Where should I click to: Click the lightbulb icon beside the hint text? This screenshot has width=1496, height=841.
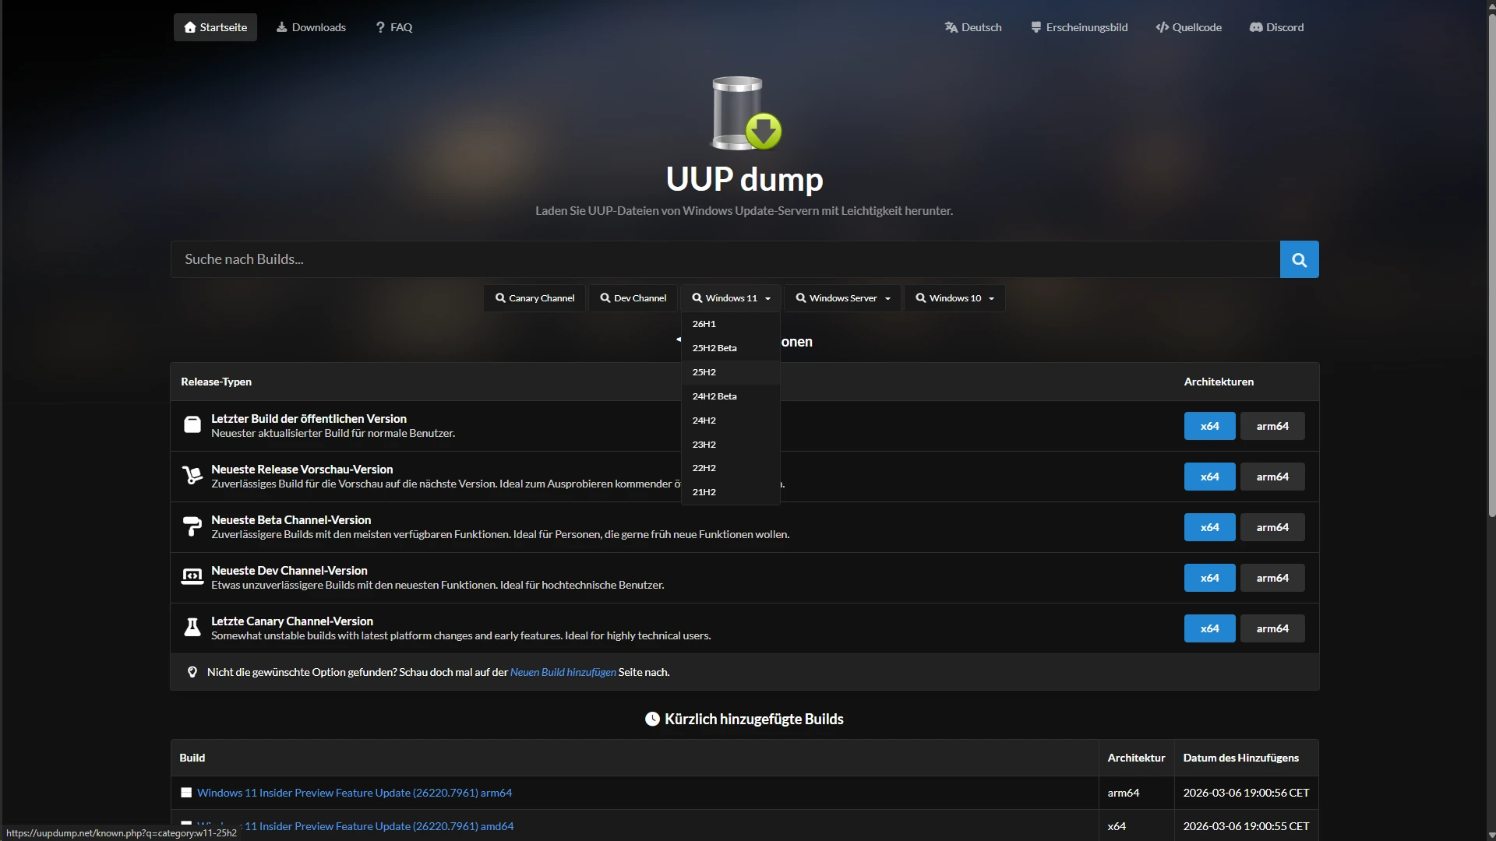pyautogui.click(x=192, y=672)
